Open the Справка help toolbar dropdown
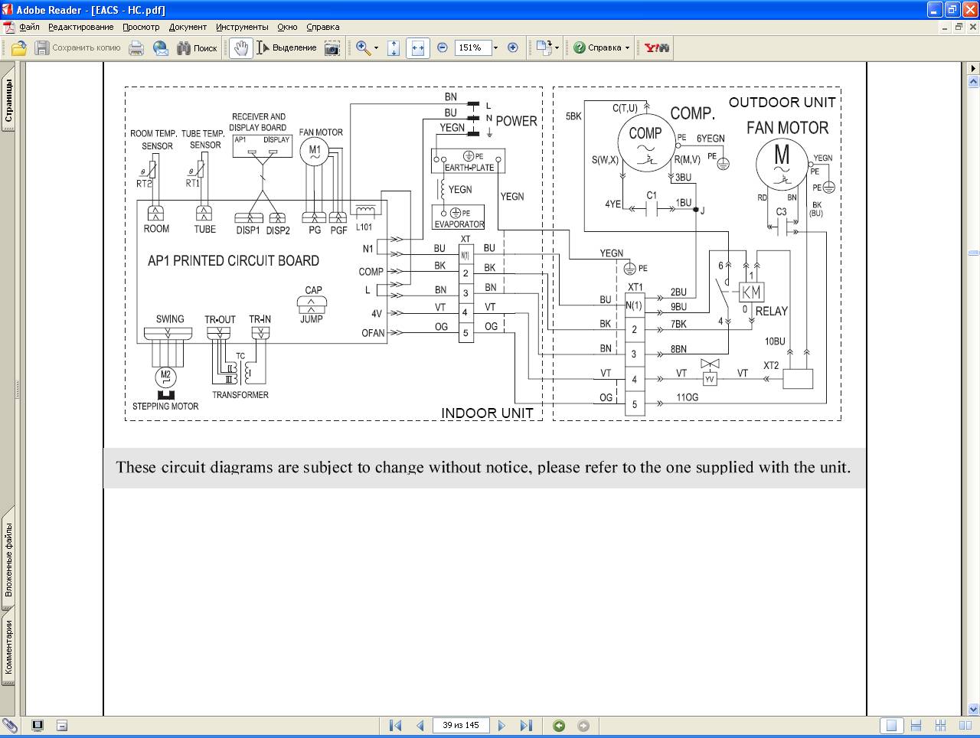This screenshot has width=980, height=738. pos(602,48)
